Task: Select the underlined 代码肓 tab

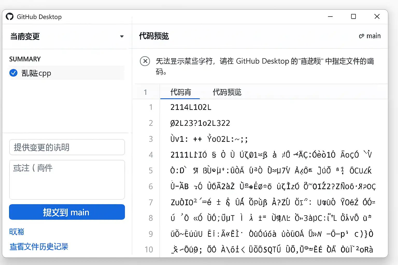Action: [181, 92]
